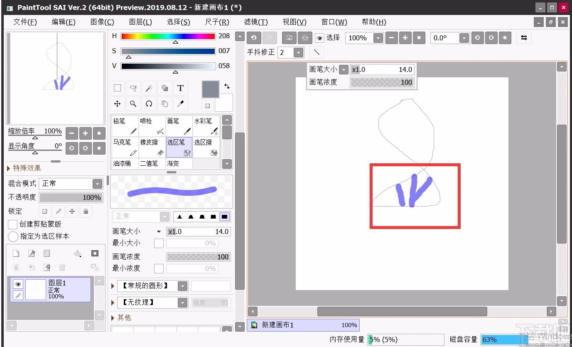Open the 帮助(H) menu
This screenshot has width=572, height=347.
point(374,22)
